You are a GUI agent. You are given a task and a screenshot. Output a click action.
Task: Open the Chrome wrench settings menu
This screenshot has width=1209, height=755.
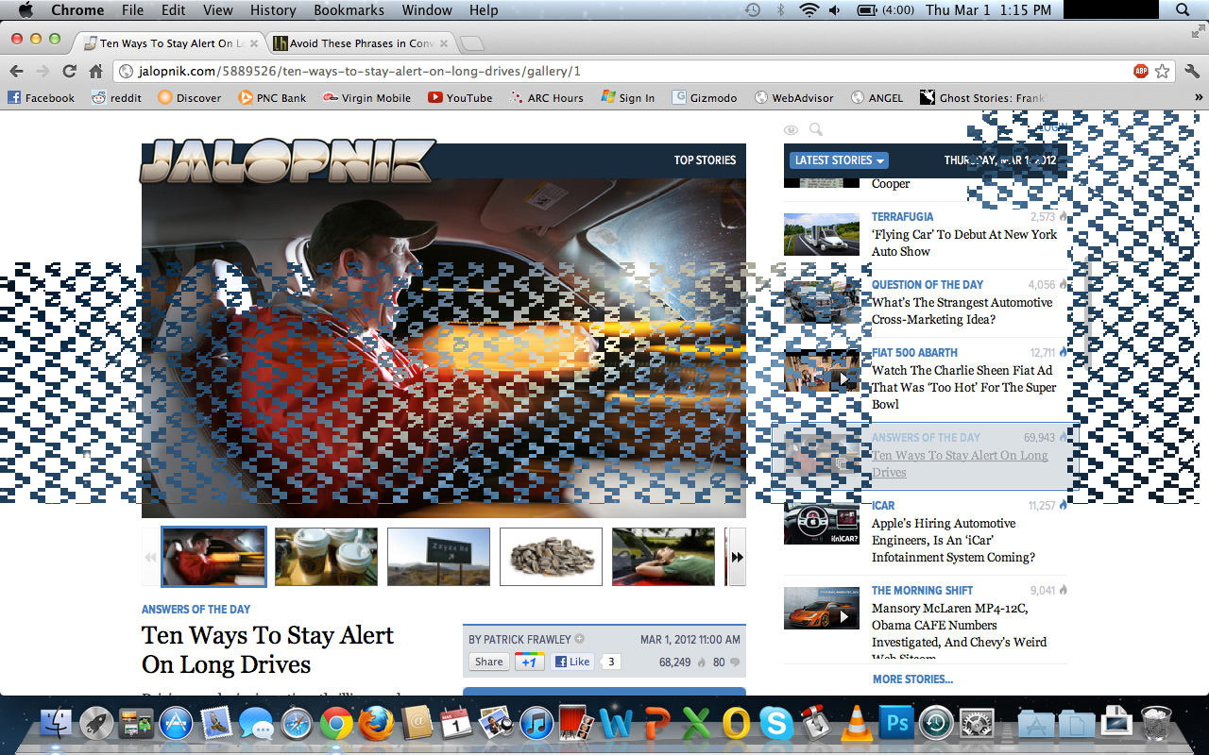click(x=1191, y=71)
